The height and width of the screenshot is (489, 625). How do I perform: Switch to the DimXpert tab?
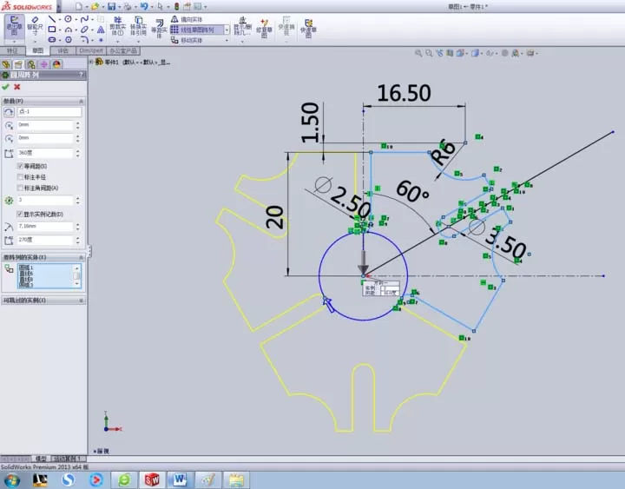(91, 50)
